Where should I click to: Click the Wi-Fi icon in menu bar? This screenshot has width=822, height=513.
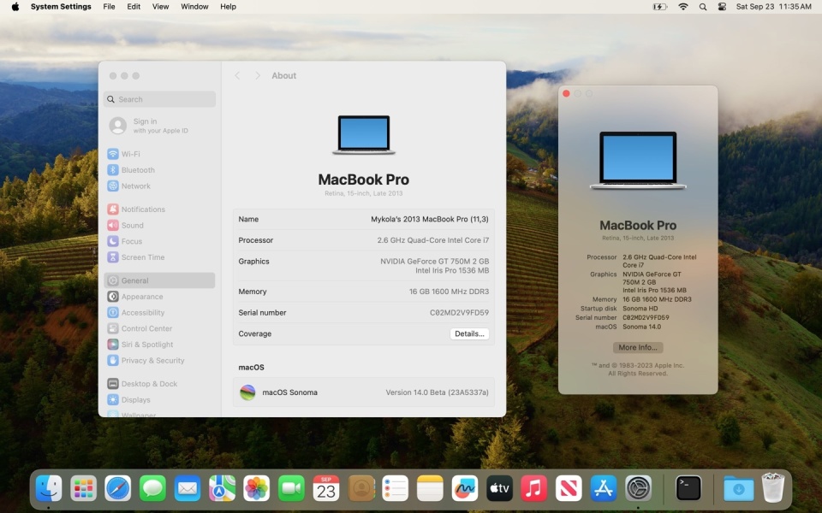pos(683,7)
